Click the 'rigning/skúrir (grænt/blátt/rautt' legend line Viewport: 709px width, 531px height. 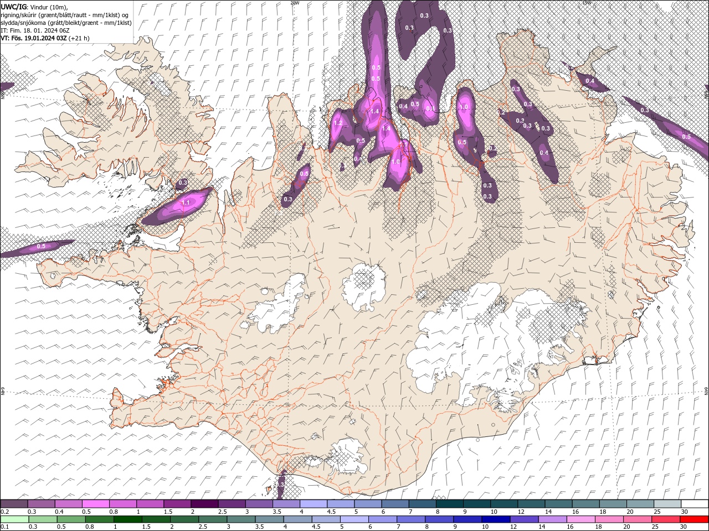click(64, 14)
